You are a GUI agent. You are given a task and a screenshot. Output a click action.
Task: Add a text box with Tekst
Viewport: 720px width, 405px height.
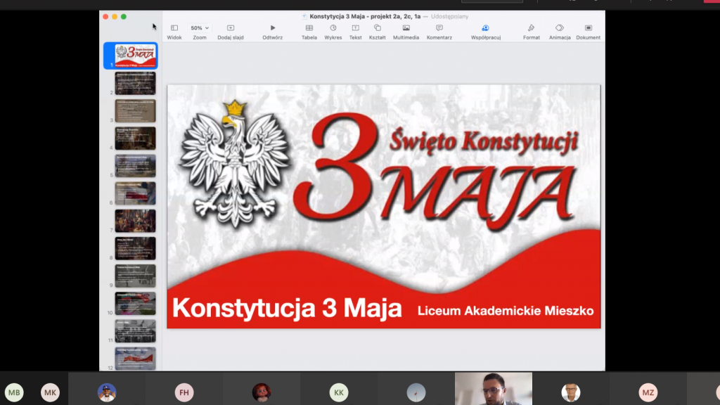(x=355, y=32)
